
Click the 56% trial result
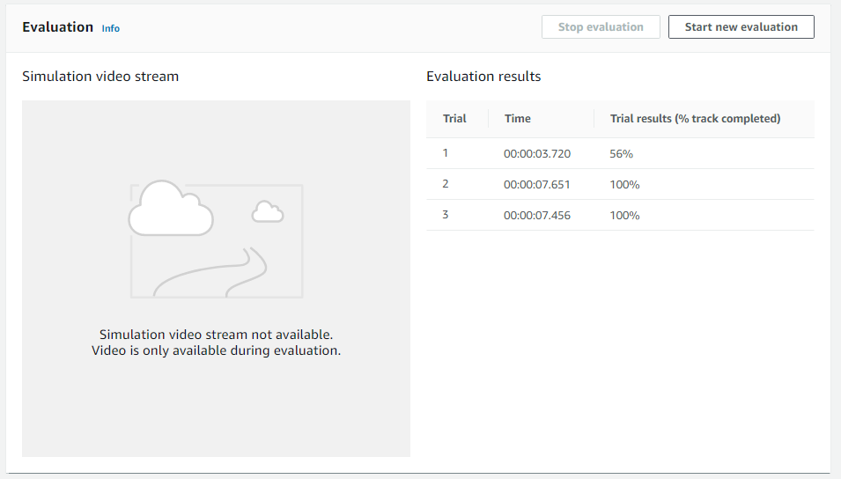coord(621,154)
